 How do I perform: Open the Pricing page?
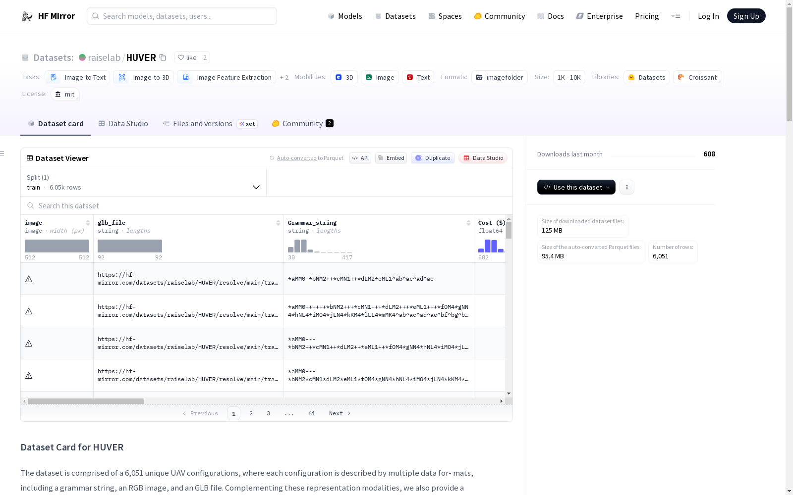[x=647, y=16]
